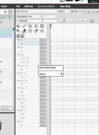Open the Edit button menu
The height and width of the screenshot is (135, 99).
tap(89, 11)
